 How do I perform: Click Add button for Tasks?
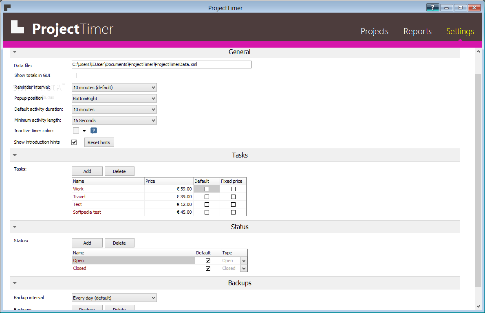(87, 171)
